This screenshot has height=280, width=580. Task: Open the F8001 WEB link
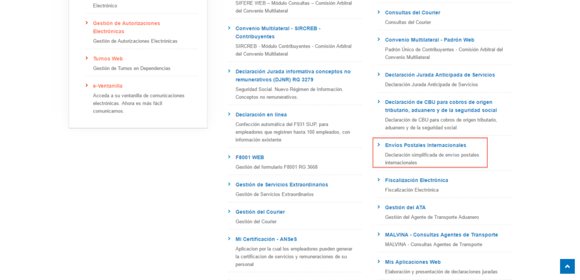[x=250, y=158]
